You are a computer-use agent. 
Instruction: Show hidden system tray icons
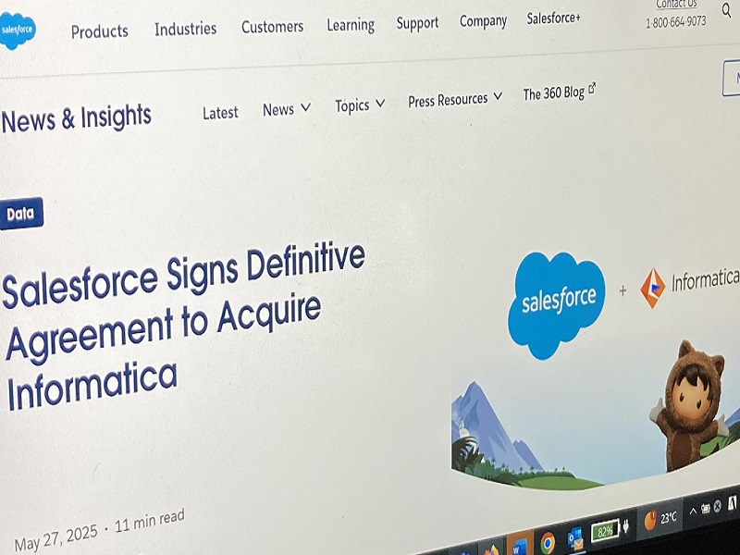point(693,512)
